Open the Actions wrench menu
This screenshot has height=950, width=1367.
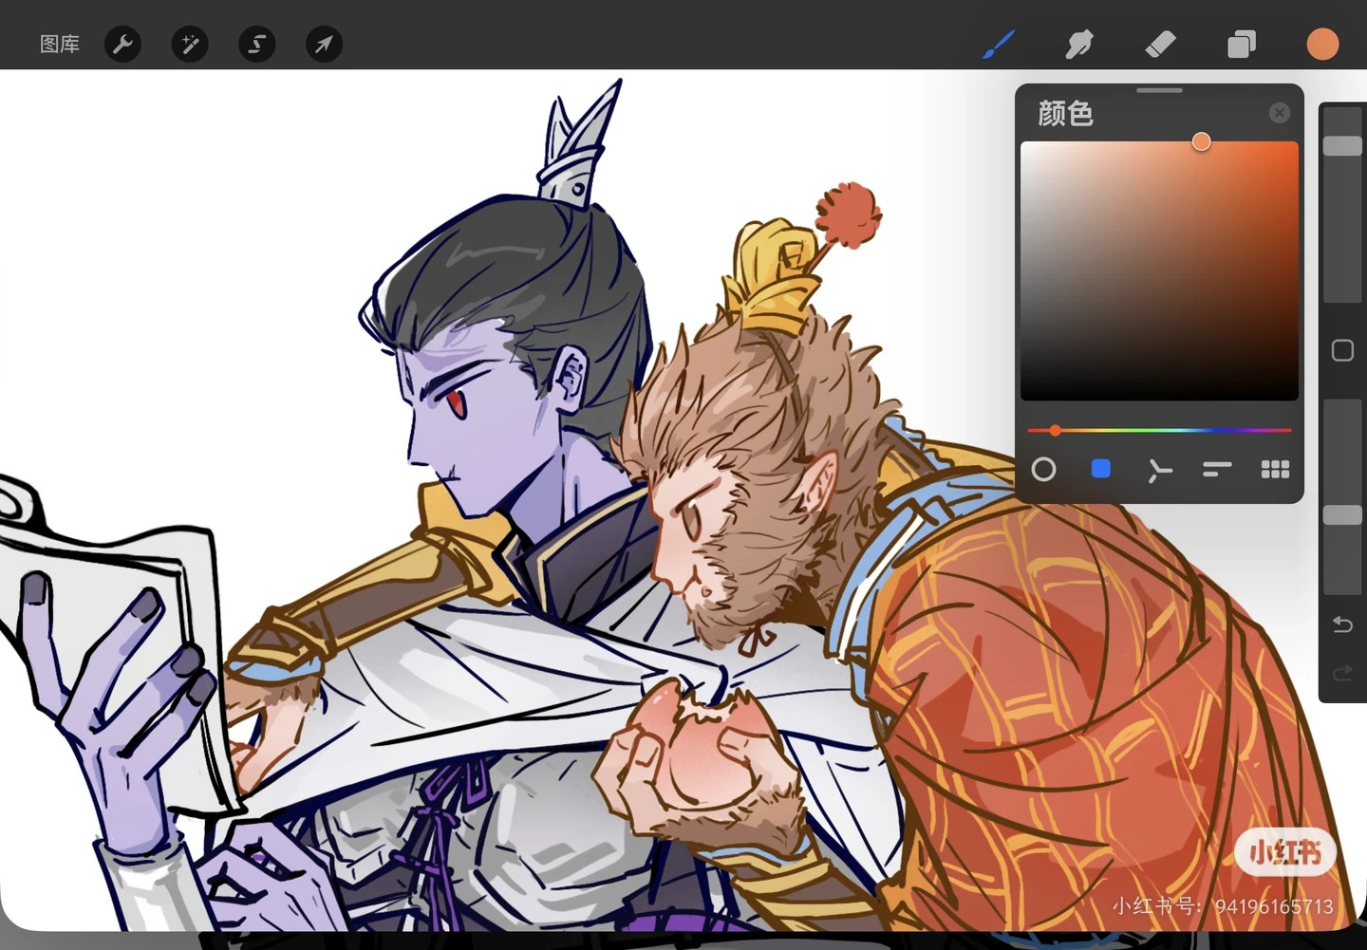[x=123, y=45]
